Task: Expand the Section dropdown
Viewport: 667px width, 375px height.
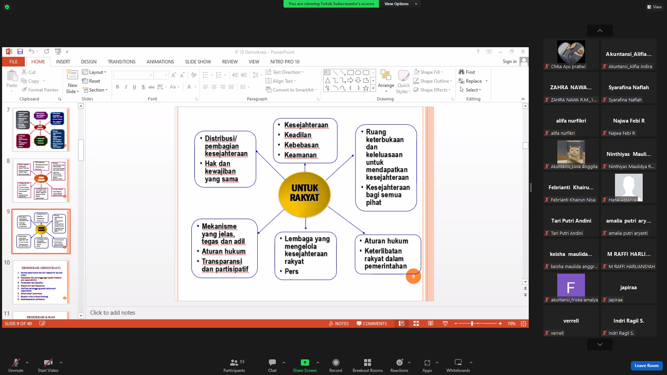Action: [x=95, y=90]
